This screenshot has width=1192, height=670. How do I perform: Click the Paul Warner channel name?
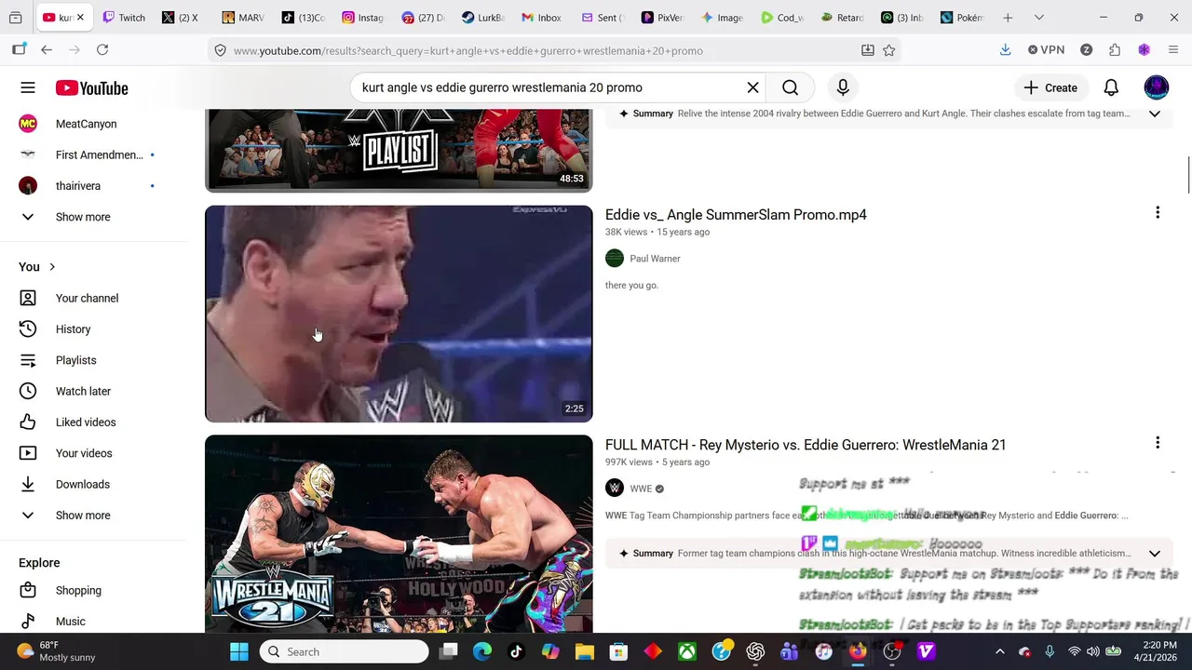(655, 259)
